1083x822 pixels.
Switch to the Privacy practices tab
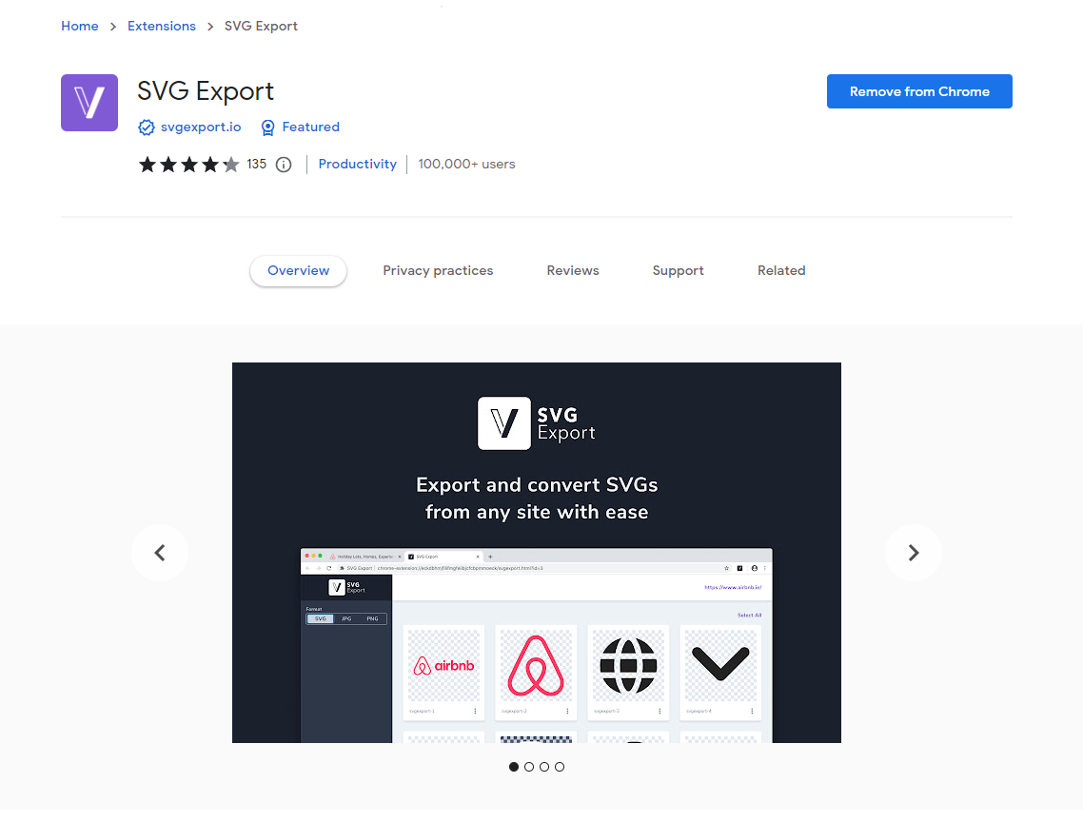coord(438,271)
